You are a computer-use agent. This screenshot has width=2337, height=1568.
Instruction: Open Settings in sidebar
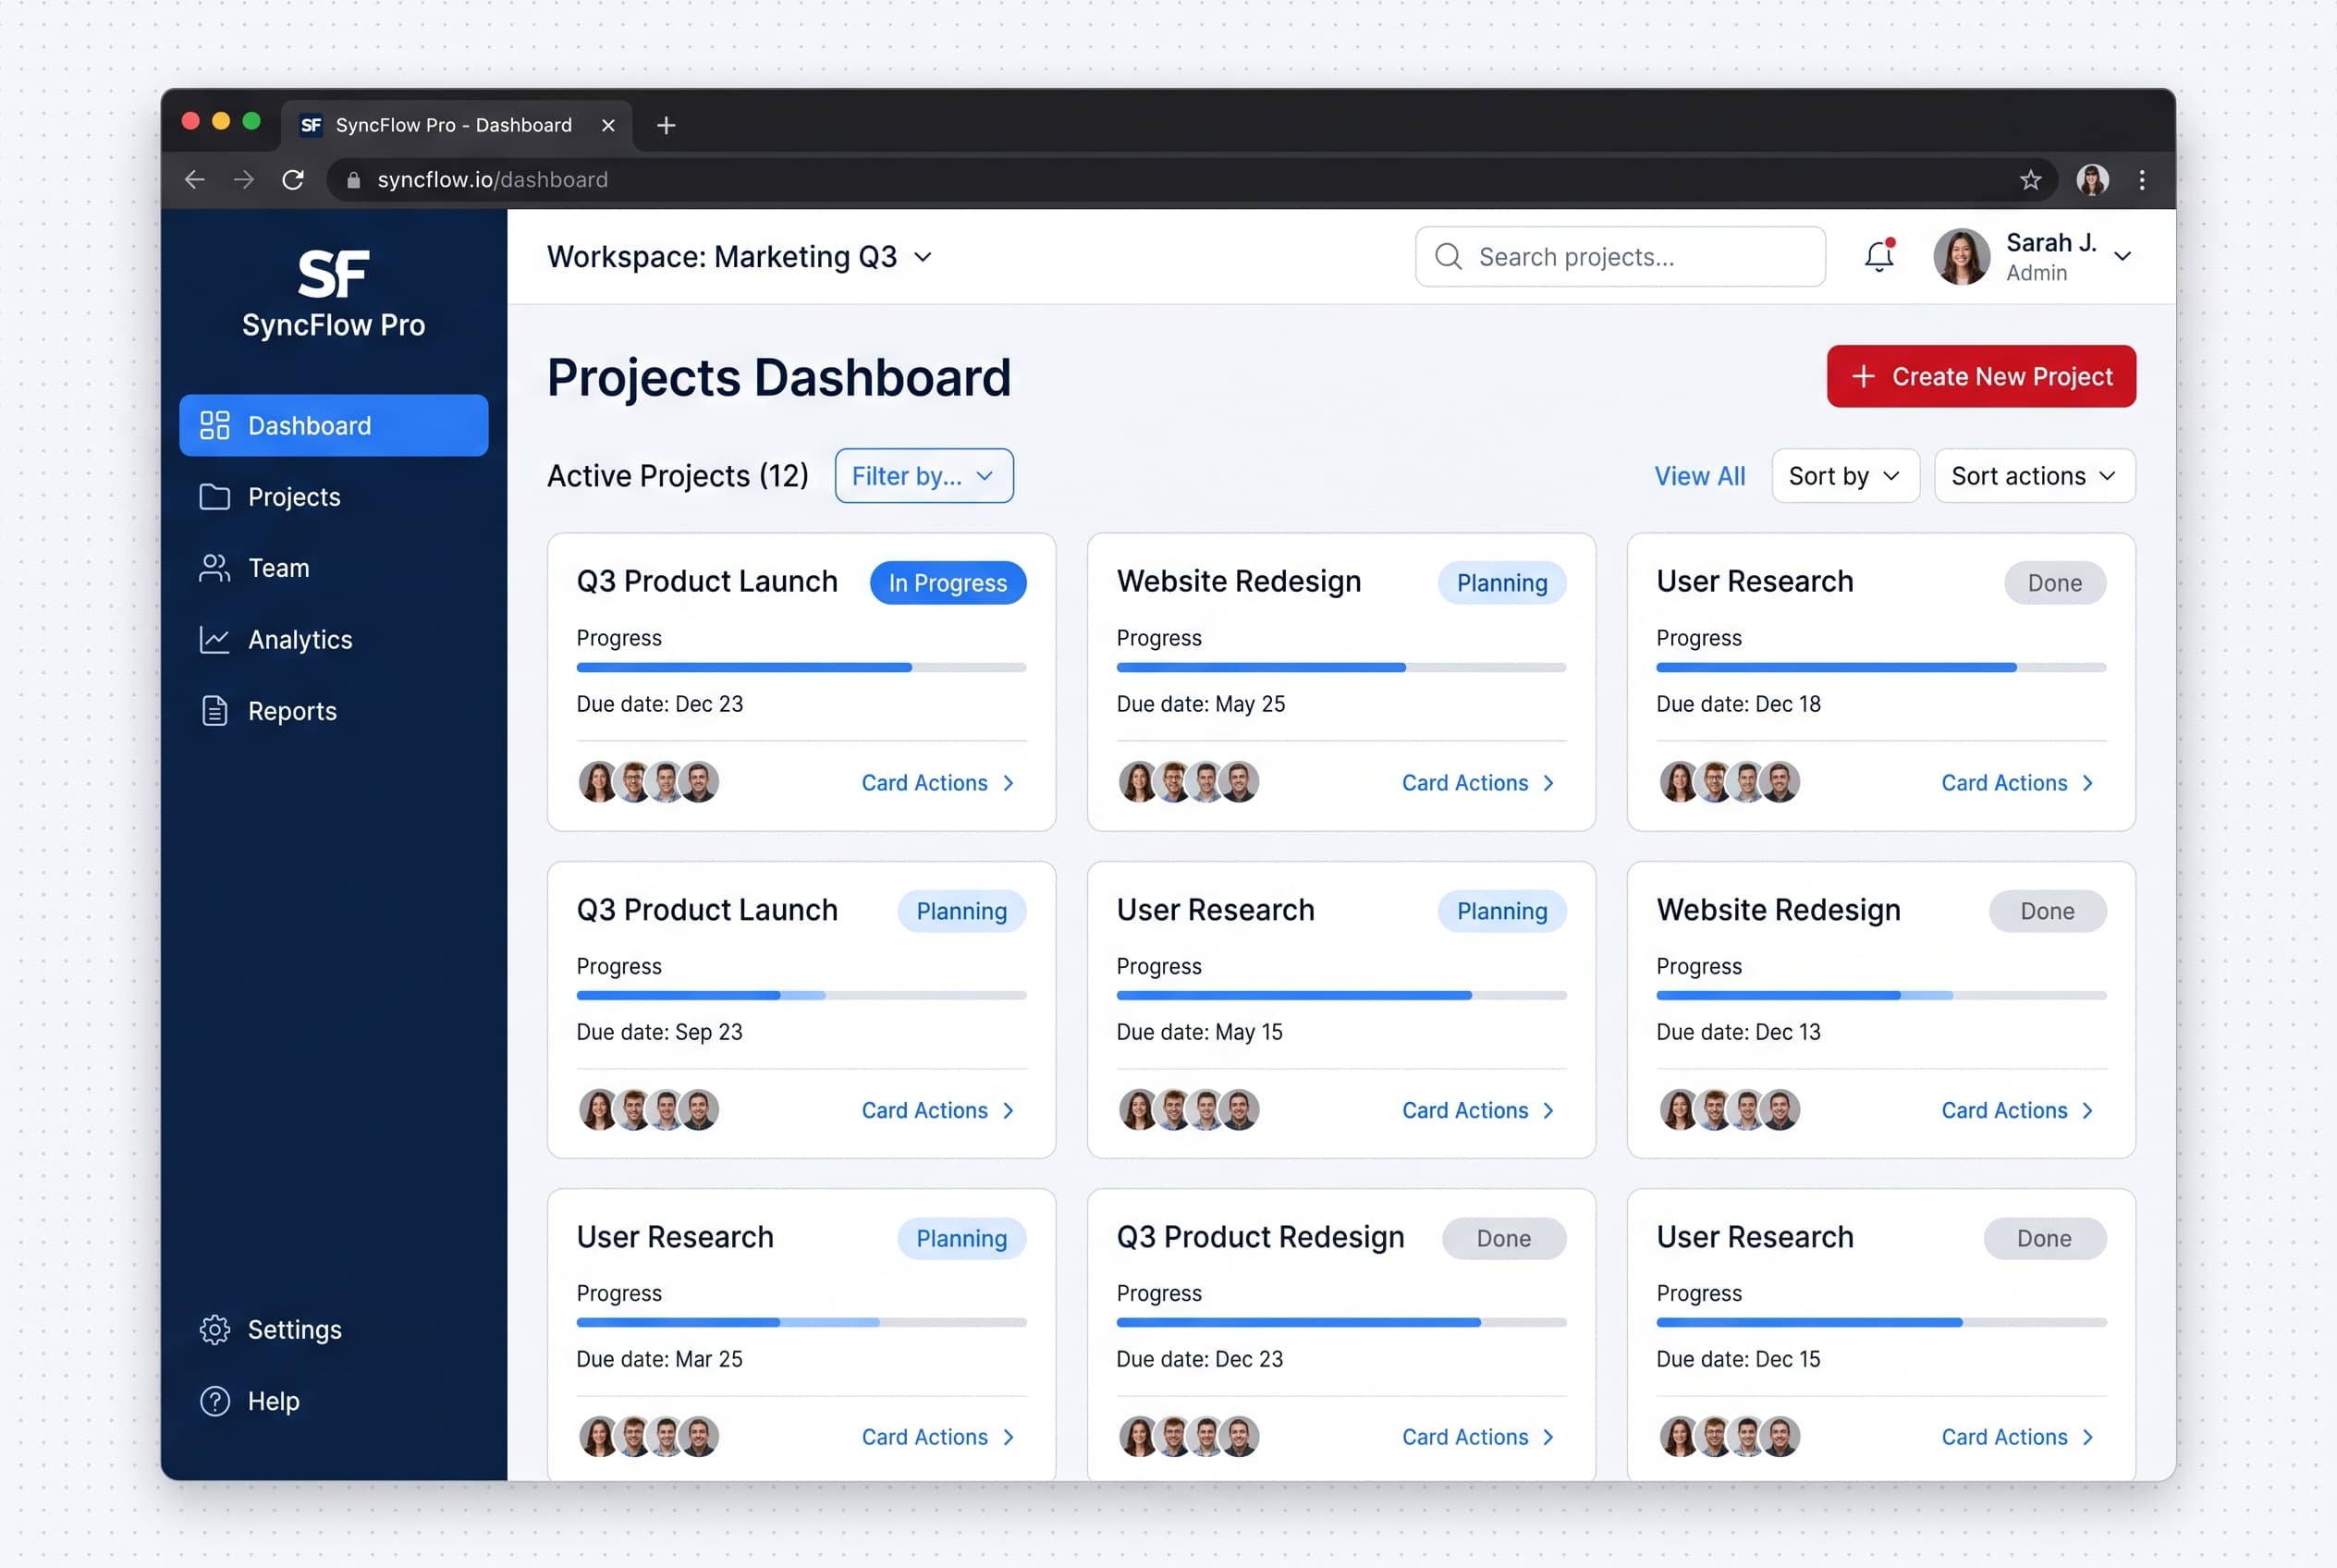(333, 1329)
